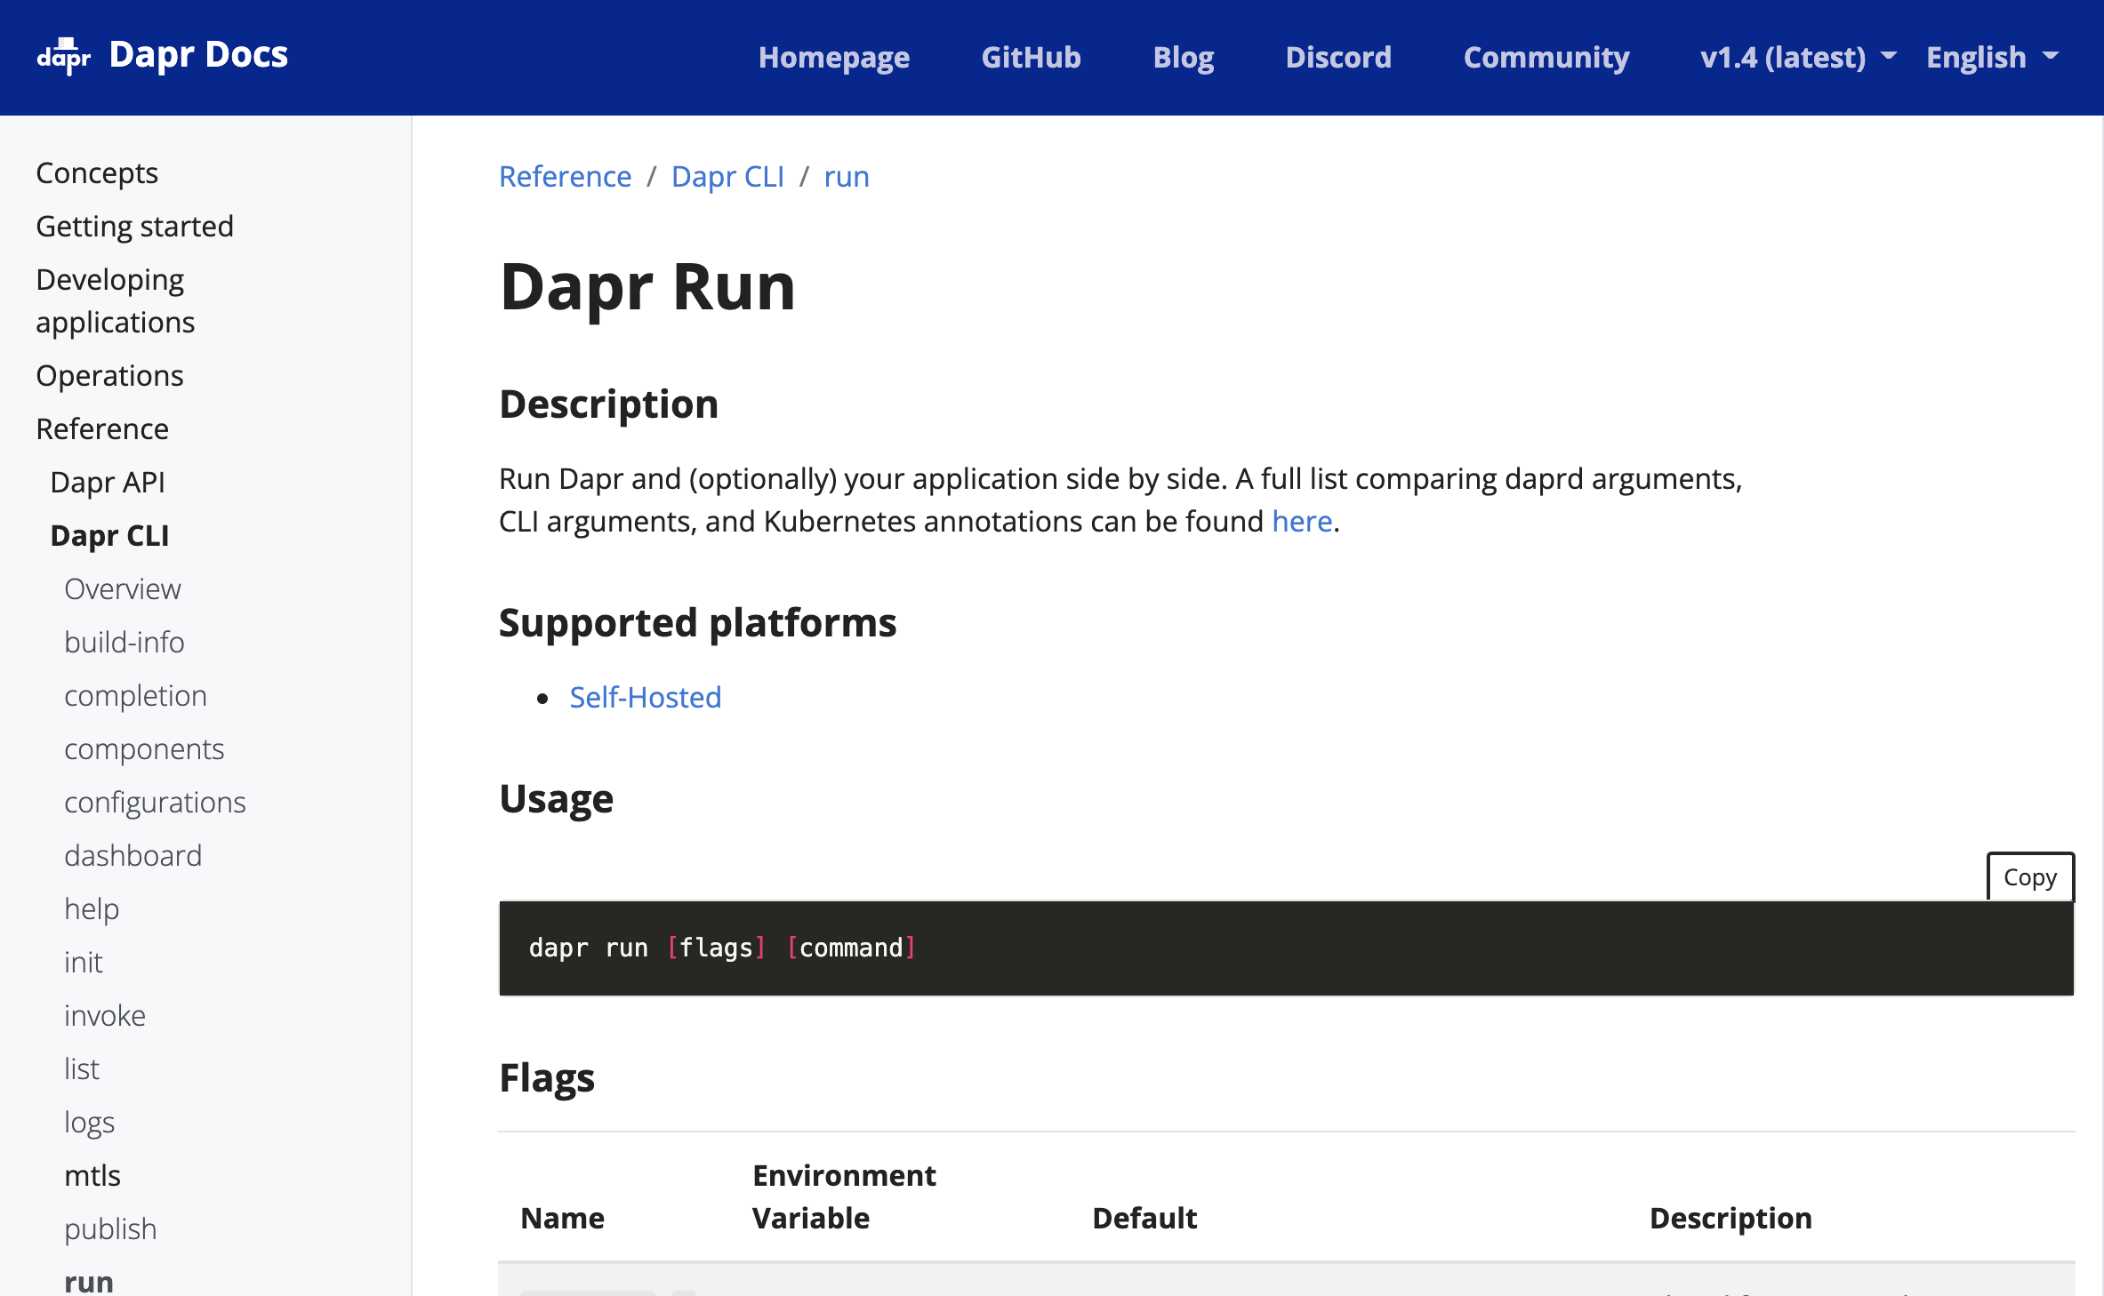Image resolution: width=2104 pixels, height=1296 pixels.
Task: Click the Dapr logo icon
Action: [x=63, y=56]
